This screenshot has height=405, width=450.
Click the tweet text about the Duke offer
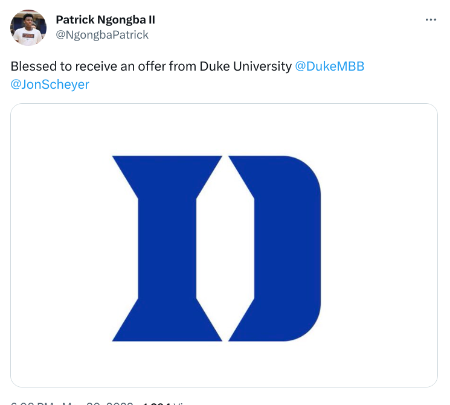[x=151, y=66]
